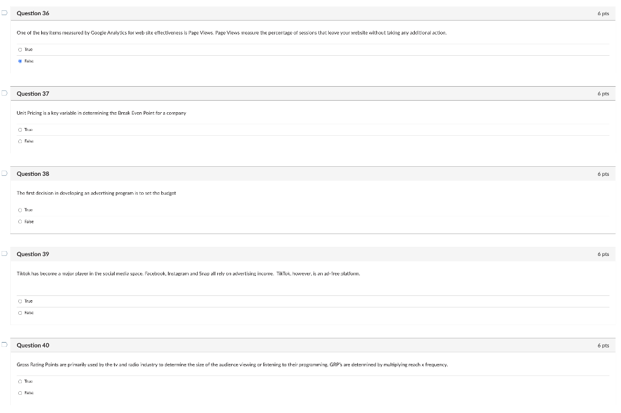The width and height of the screenshot is (621, 413).
Task: Mark True for Question 38 about advertising budget
Action: [x=20, y=210]
